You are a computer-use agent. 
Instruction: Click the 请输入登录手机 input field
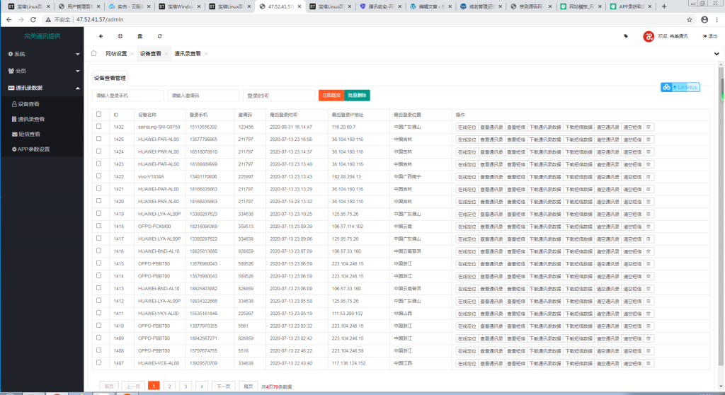coord(128,96)
